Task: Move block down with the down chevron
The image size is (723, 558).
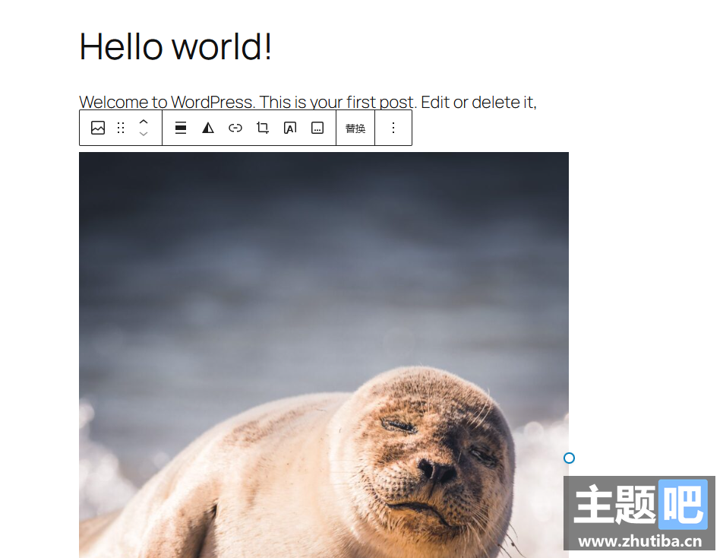Action: click(x=144, y=134)
